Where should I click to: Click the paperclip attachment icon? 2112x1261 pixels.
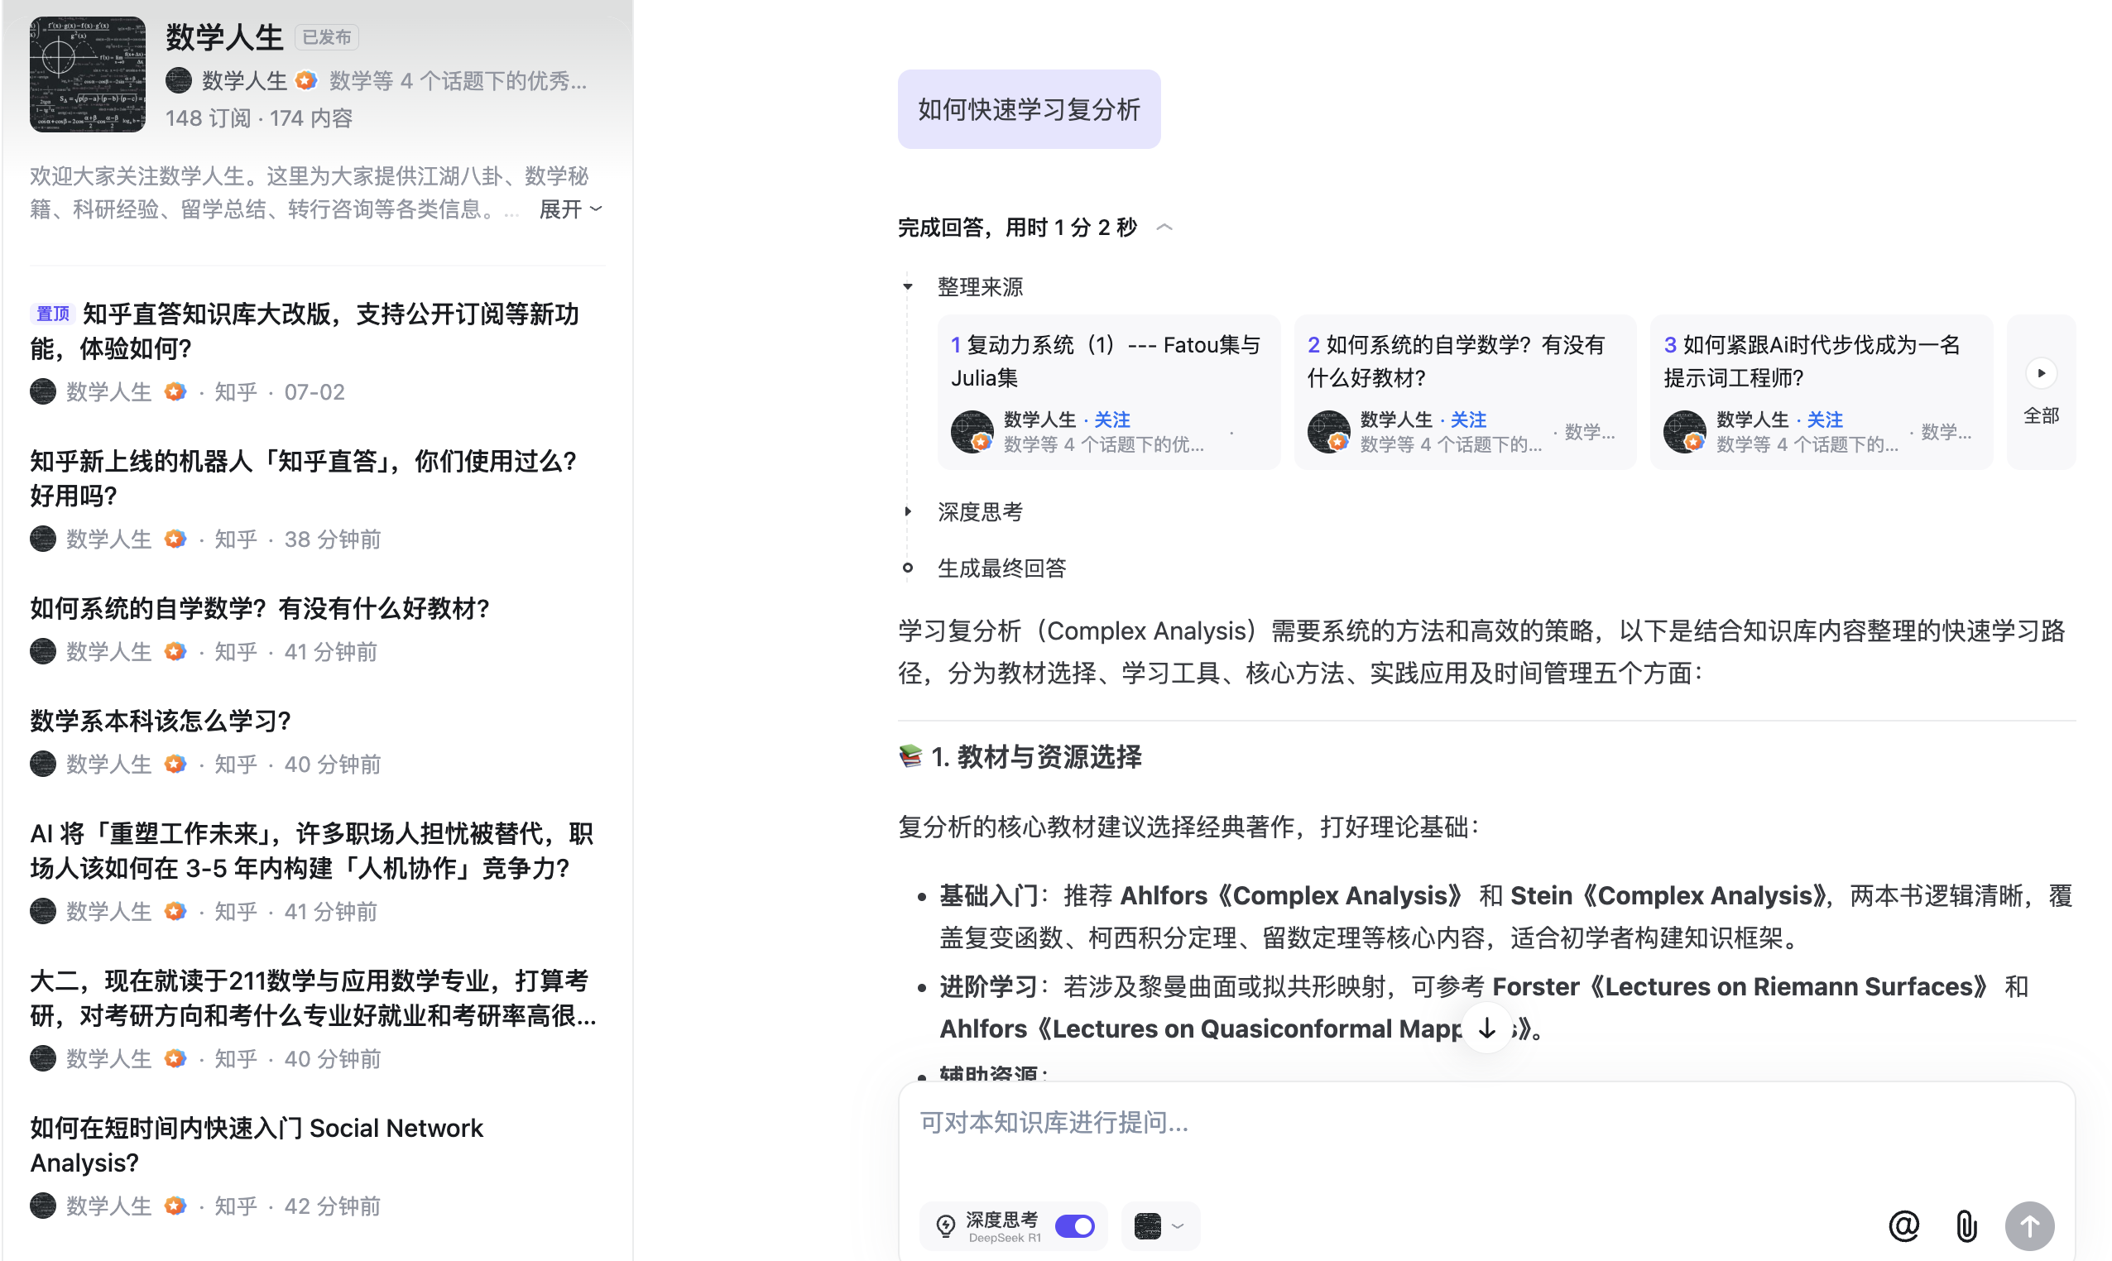(x=1966, y=1225)
